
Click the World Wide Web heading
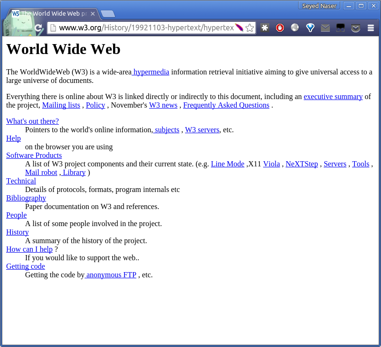coord(63,49)
